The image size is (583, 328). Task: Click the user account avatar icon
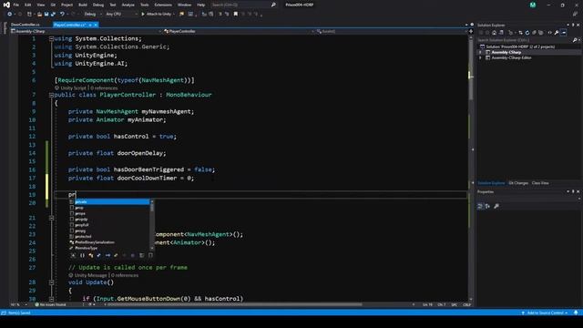point(533,5)
